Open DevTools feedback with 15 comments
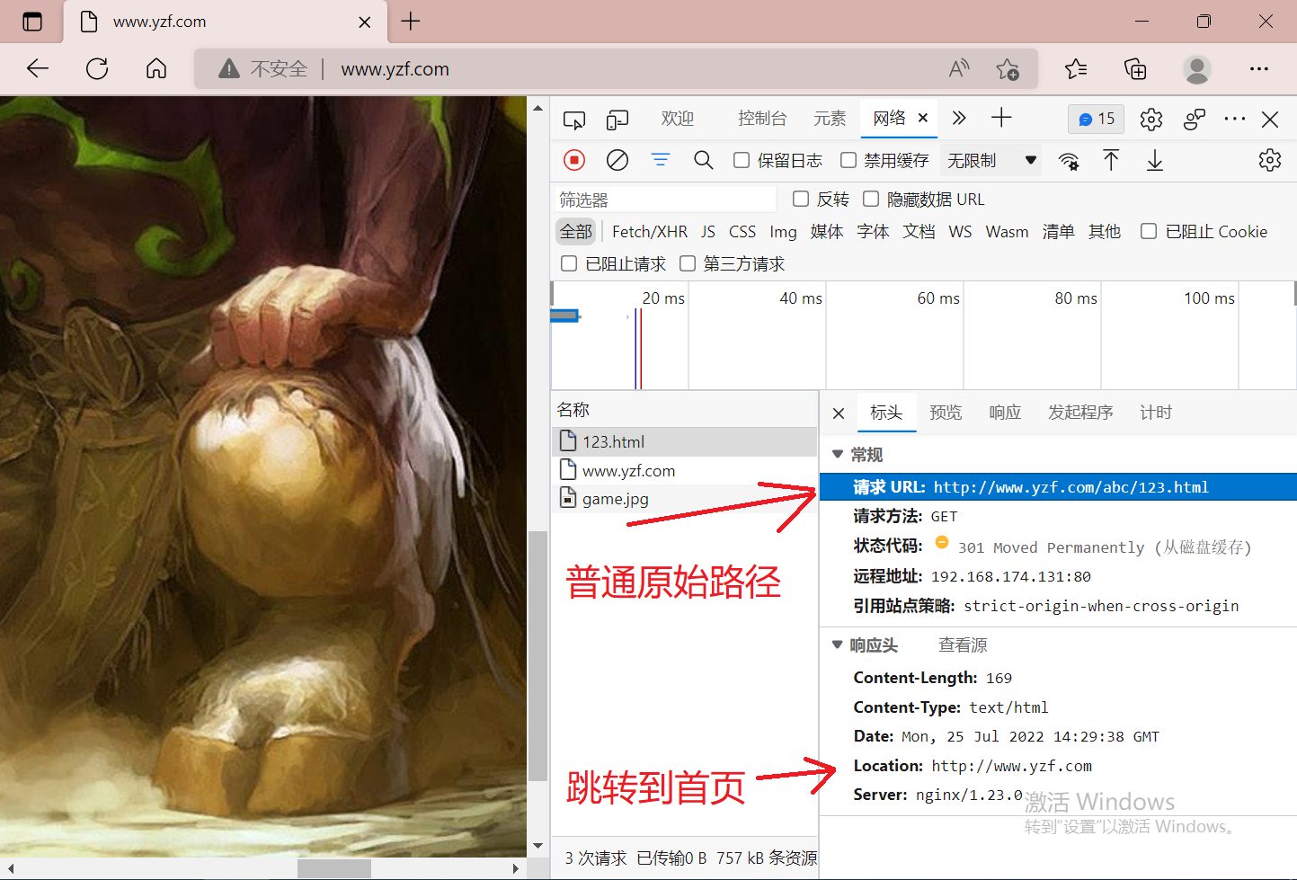 1095,119
